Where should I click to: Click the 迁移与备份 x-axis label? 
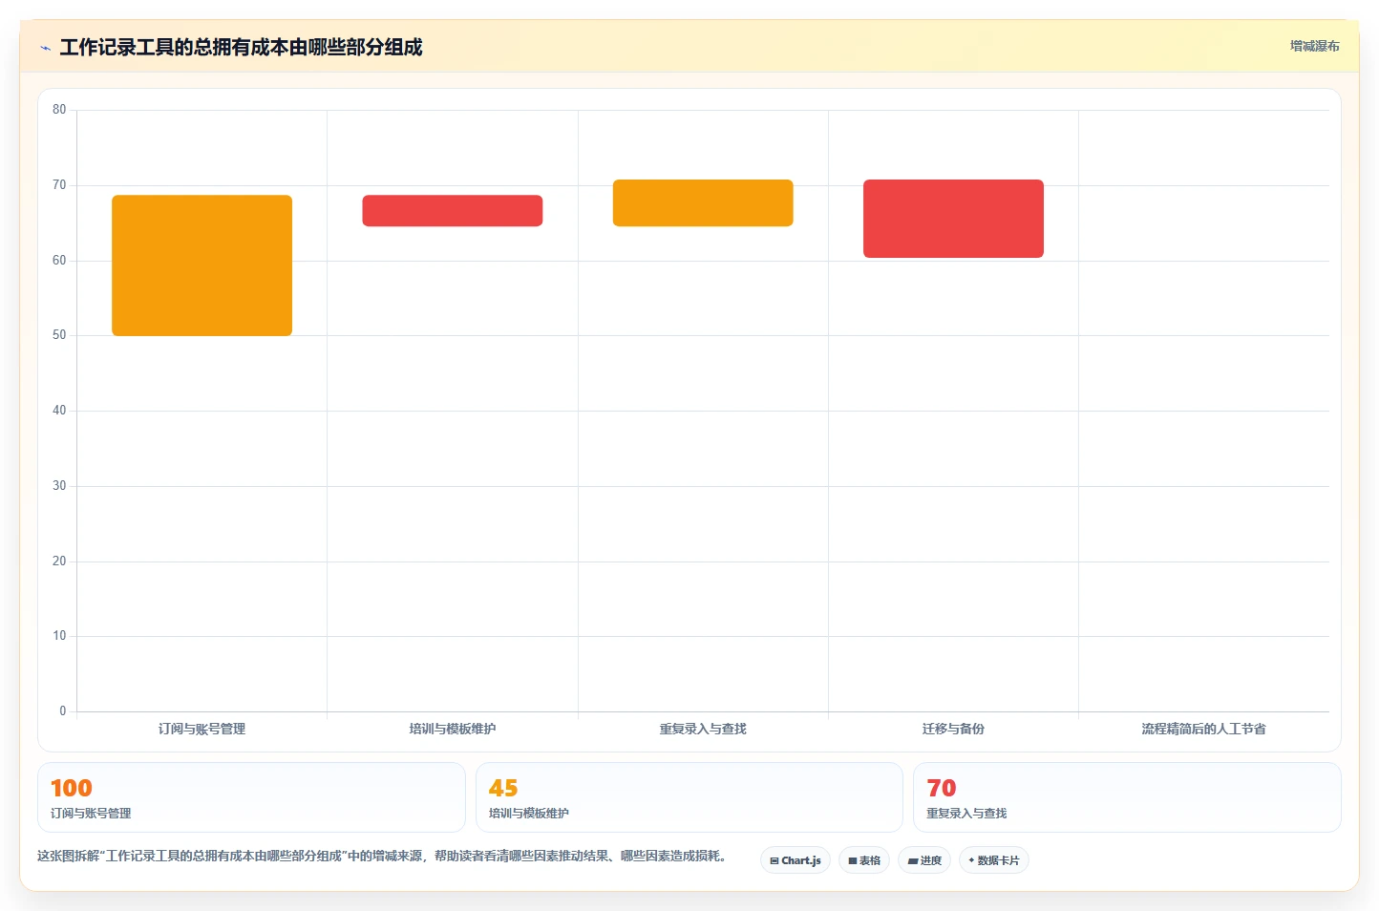tap(953, 729)
